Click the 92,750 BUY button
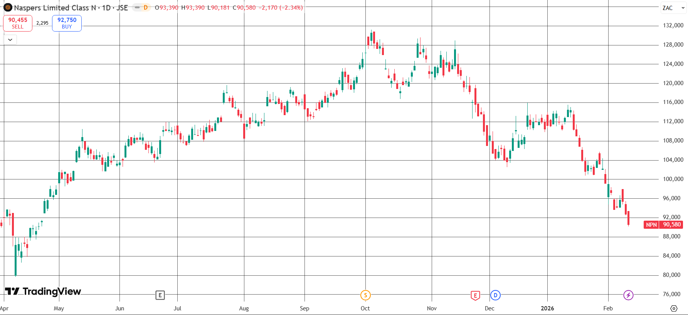688x315 pixels. coord(67,23)
